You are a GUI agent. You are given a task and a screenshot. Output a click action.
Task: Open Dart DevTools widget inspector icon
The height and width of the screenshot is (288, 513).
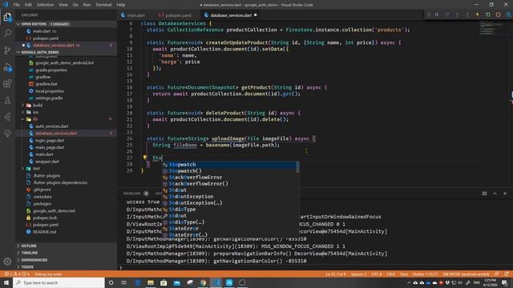pyautogui.click(x=508, y=15)
